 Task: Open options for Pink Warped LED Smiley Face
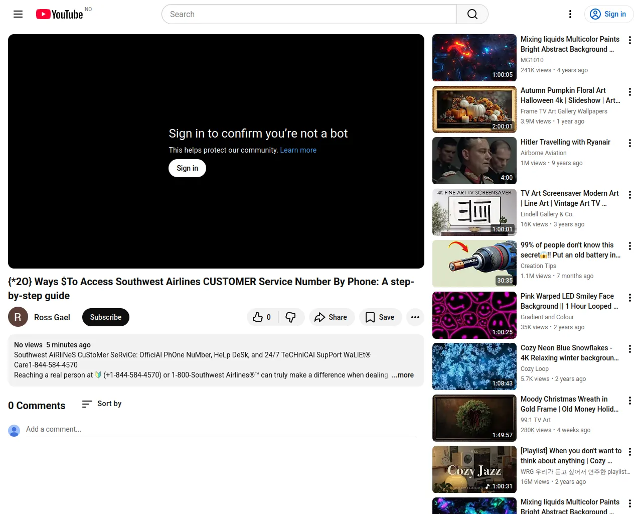click(x=630, y=298)
